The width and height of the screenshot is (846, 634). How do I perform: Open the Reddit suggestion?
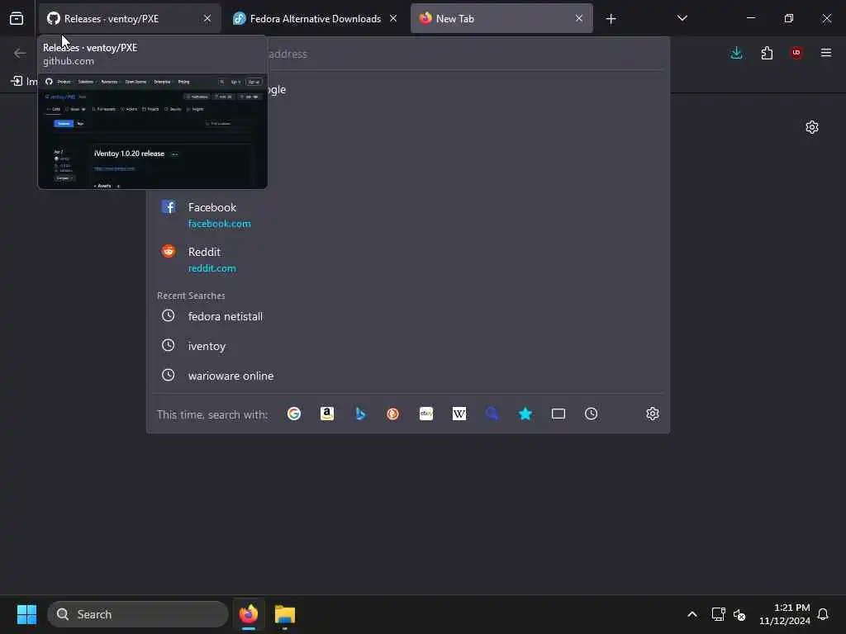(x=408, y=259)
